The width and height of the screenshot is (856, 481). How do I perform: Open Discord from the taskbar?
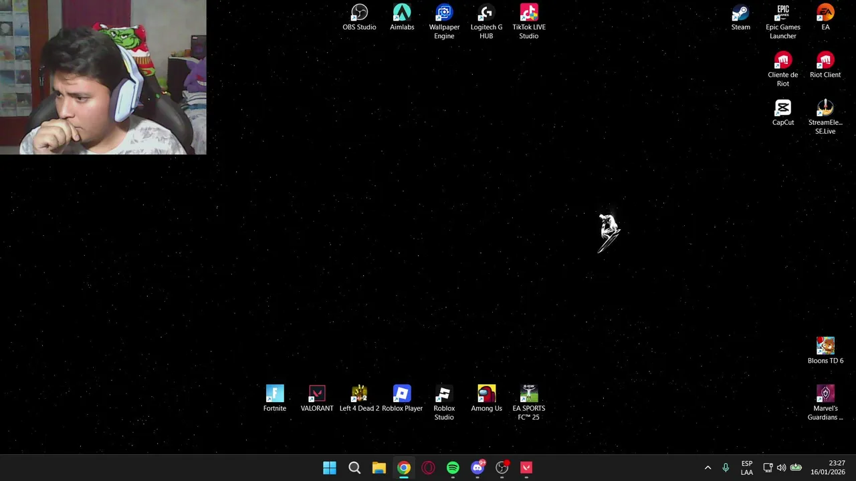click(x=477, y=468)
